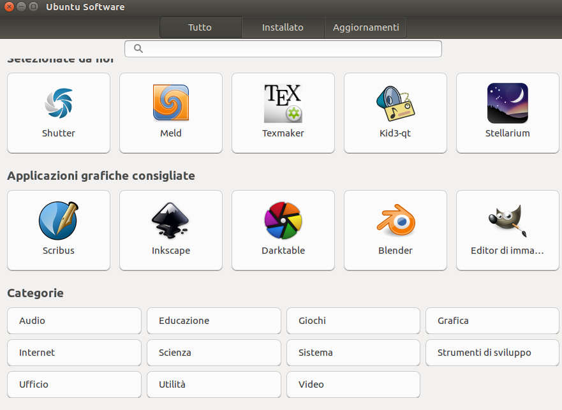
Task: Browse the Educazione category
Action: tap(214, 321)
